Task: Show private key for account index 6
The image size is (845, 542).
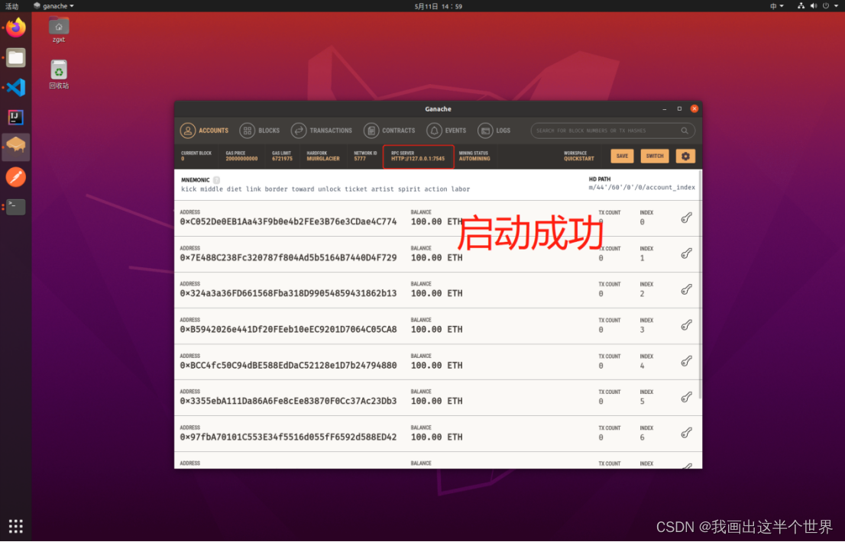Action: tap(686, 433)
